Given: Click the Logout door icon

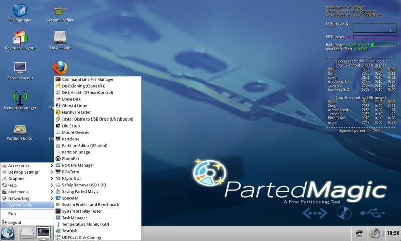Looking at the screenshot, I should (x=4, y=222).
